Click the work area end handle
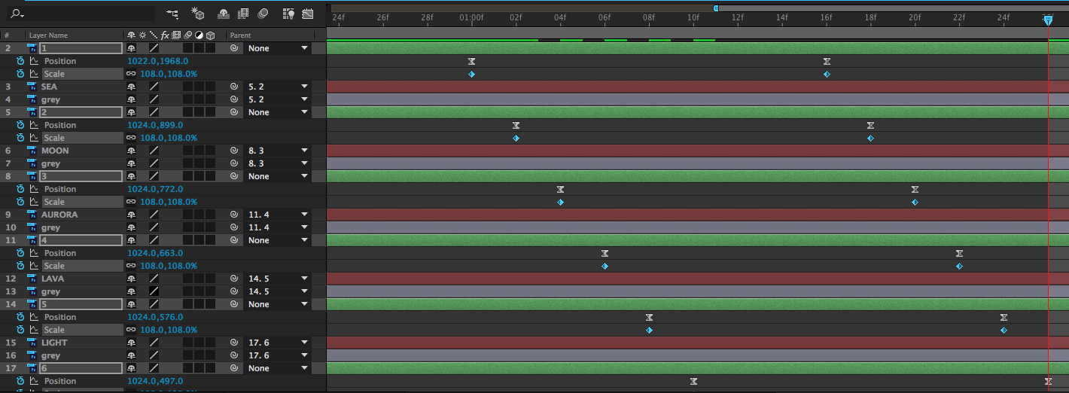The image size is (1069, 393). (716, 8)
